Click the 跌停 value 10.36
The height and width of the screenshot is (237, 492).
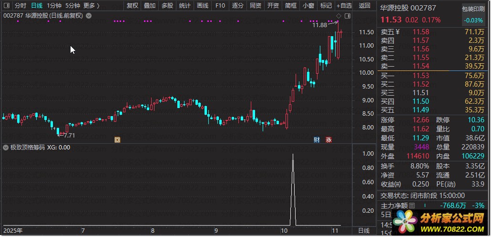pos(476,120)
